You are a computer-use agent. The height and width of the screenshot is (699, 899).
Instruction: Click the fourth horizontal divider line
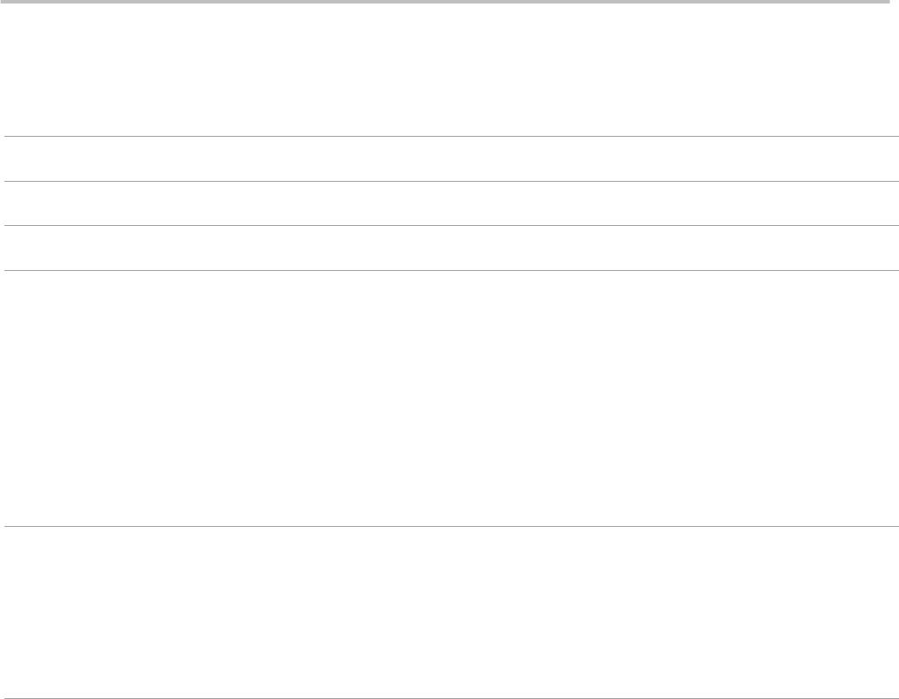click(x=451, y=270)
